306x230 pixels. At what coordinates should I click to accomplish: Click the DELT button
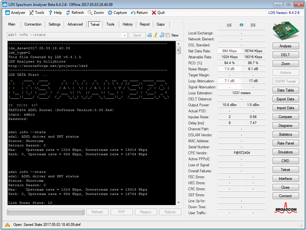[x=285, y=55]
